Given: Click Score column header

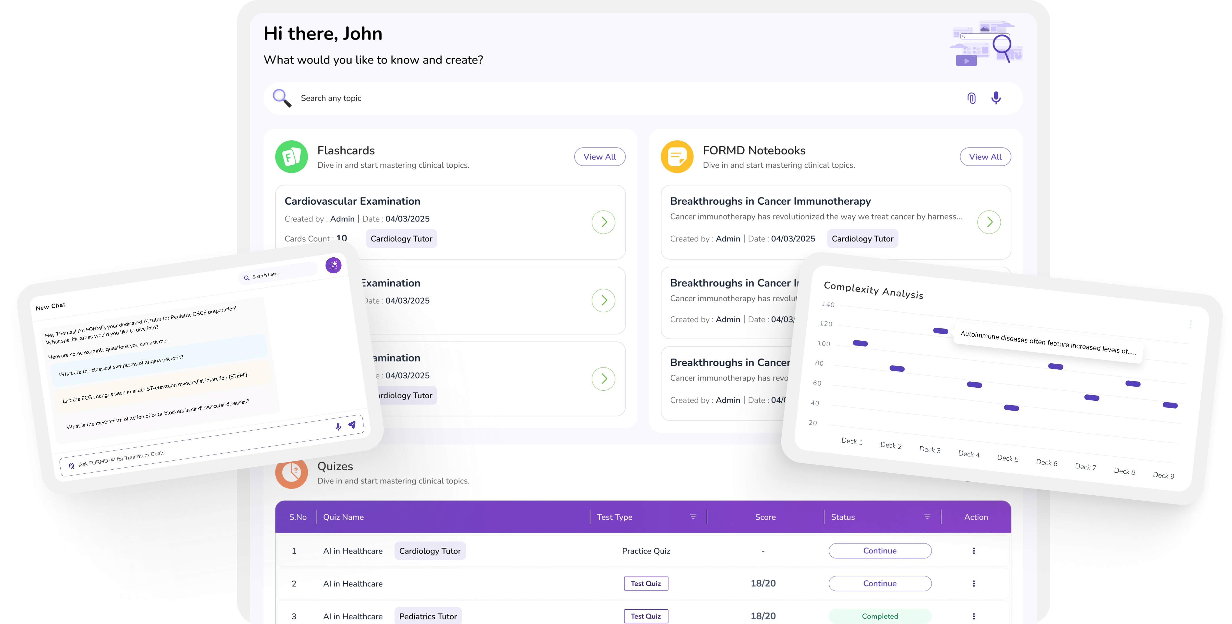Looking at the screenshot, I should (x=765, y=517).
